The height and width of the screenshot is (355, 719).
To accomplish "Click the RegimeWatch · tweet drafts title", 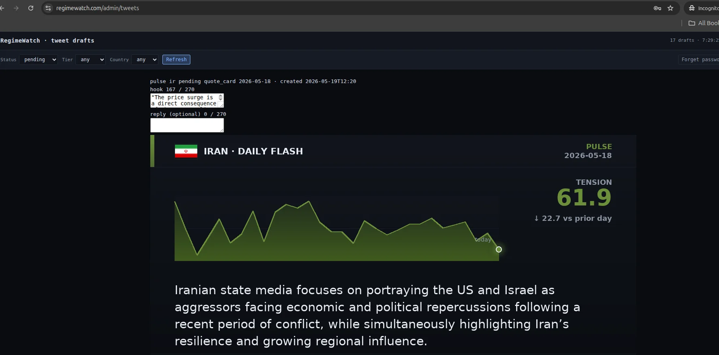I will point(47,41).
